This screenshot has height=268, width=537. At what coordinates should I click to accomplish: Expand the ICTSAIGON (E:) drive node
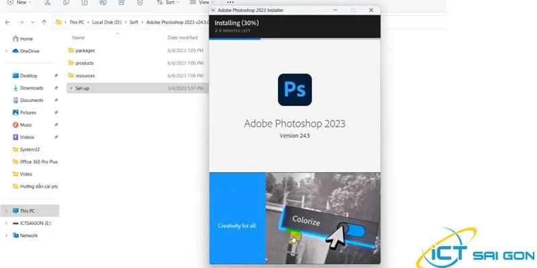pos(6,223)
